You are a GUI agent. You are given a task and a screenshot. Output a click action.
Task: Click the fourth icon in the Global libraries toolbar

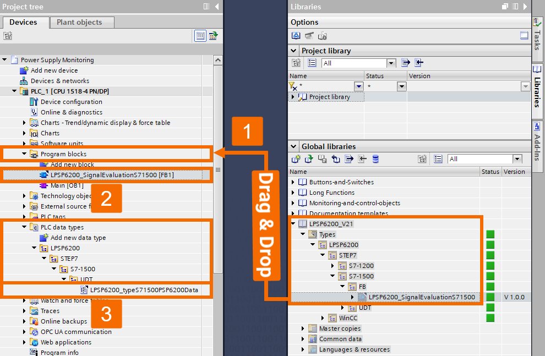(x=335, y=159)
